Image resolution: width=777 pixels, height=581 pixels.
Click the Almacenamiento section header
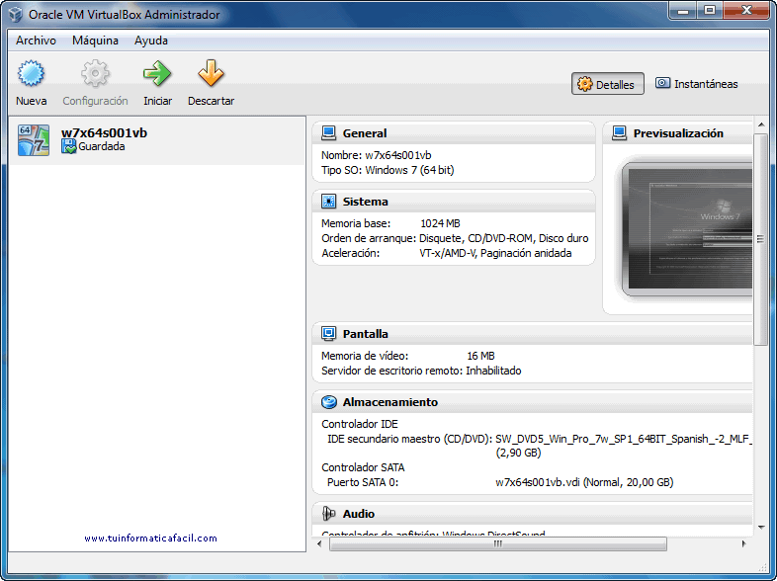point(389,402)
